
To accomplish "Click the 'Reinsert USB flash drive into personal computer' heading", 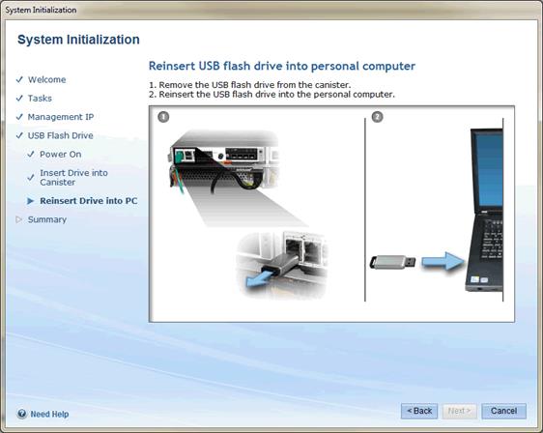I will click(282, 66).
